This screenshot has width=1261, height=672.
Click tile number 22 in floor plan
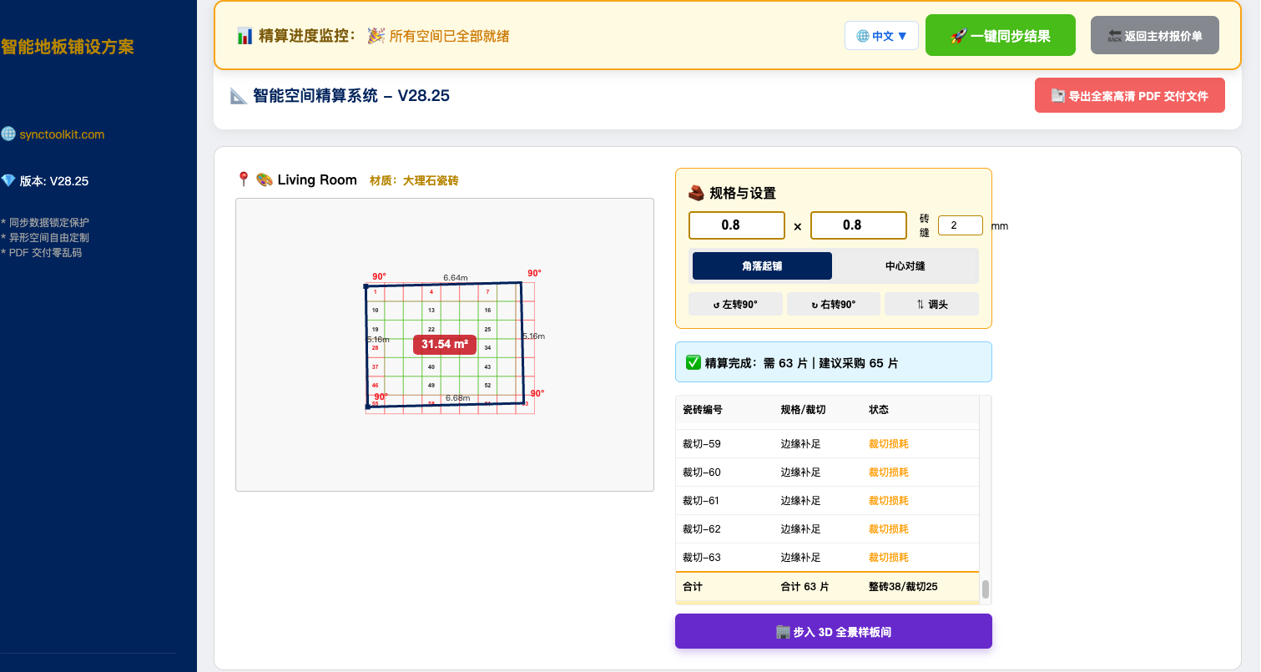[x=431, y=330]
